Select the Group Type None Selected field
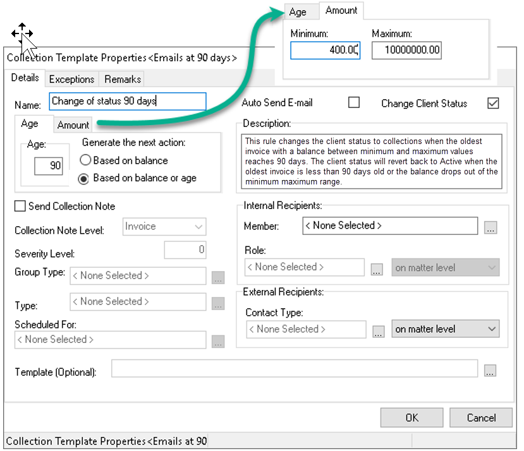Screen dimensions: 524x451 [138, 275]
